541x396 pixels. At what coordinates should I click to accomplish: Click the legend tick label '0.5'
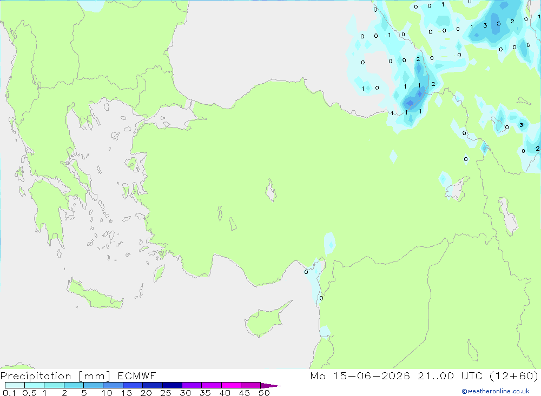point(29,393)
